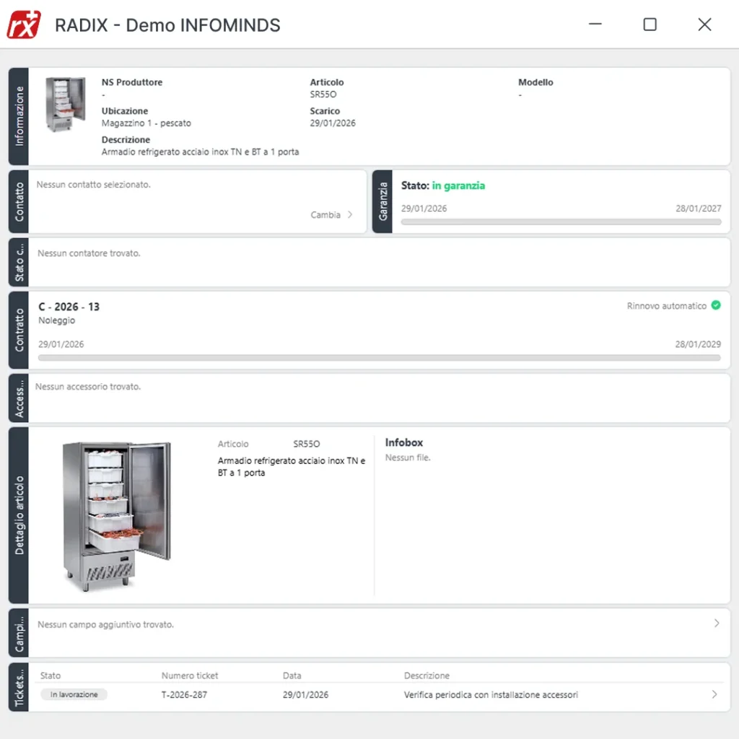Click the chevron next to Cambia
The image size is (739, 739).
350,214
